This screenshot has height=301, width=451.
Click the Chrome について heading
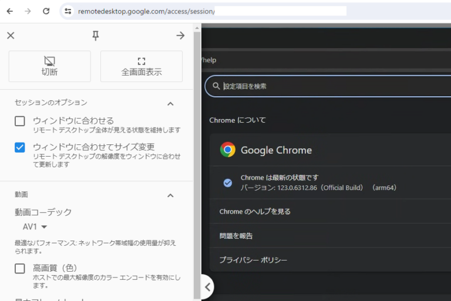coord(237,120)
